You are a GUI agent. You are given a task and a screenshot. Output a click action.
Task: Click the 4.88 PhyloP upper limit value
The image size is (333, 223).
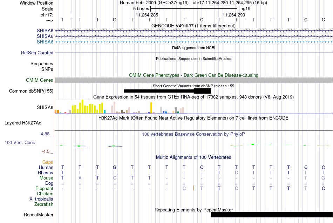[x=45, y=134]
